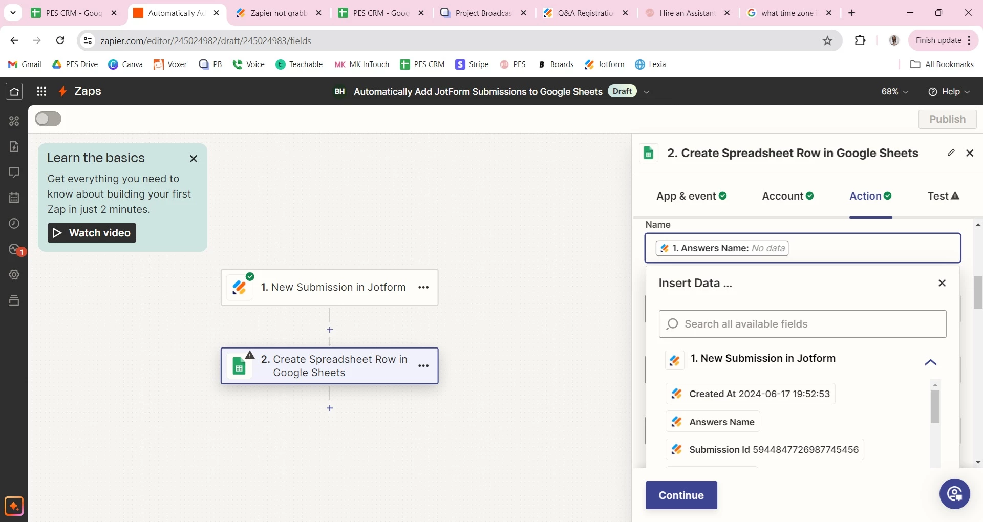Image resolution: width=983 pixels, height=522 pixels.
Task: Open the Zap details file icon in sidebar
Action: (14, 147)
